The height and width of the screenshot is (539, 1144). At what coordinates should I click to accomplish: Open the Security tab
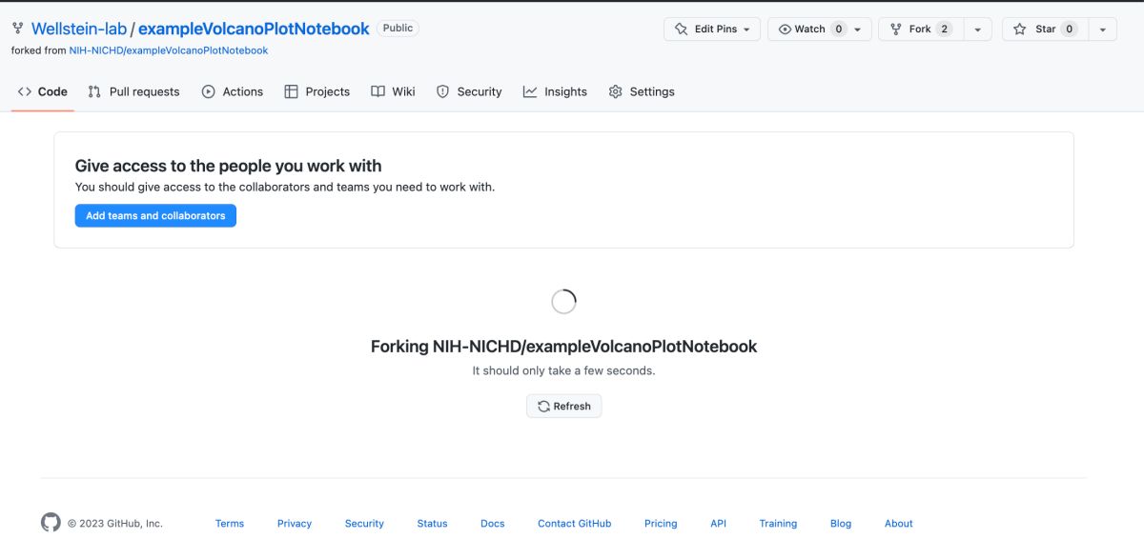469,91
